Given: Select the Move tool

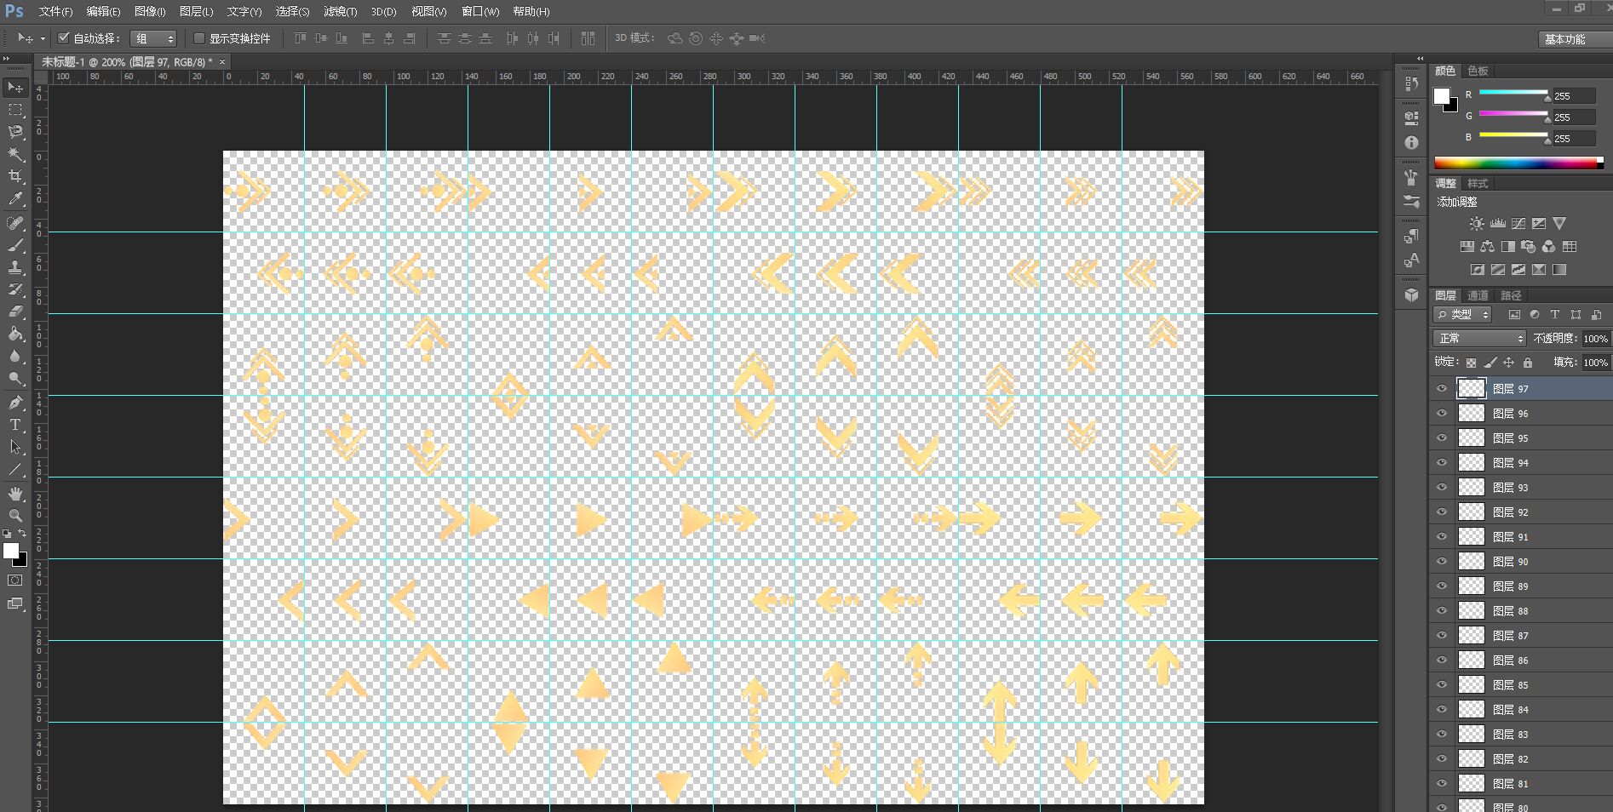Looking at the screenshot, I should click(15, 88).
